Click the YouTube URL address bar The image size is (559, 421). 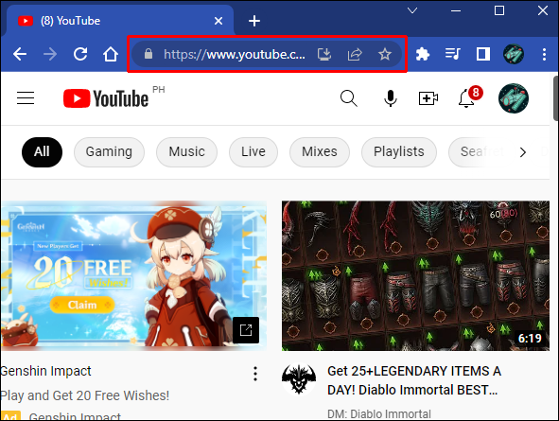[235, 54]
